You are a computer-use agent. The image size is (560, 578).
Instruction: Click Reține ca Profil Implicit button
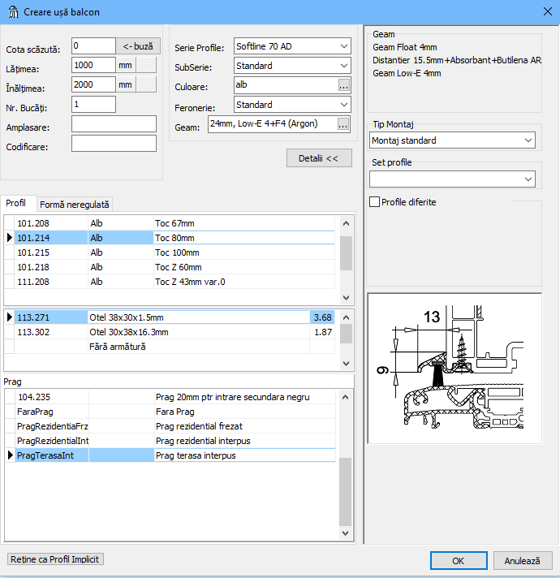coord(56,559)
